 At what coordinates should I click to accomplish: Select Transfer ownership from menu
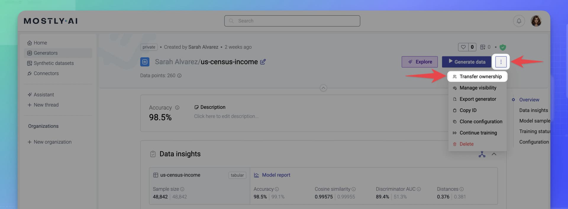pos(477,77)
